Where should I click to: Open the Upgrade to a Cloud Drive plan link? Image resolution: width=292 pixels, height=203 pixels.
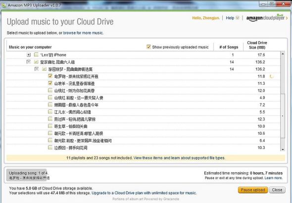point(144,193)
